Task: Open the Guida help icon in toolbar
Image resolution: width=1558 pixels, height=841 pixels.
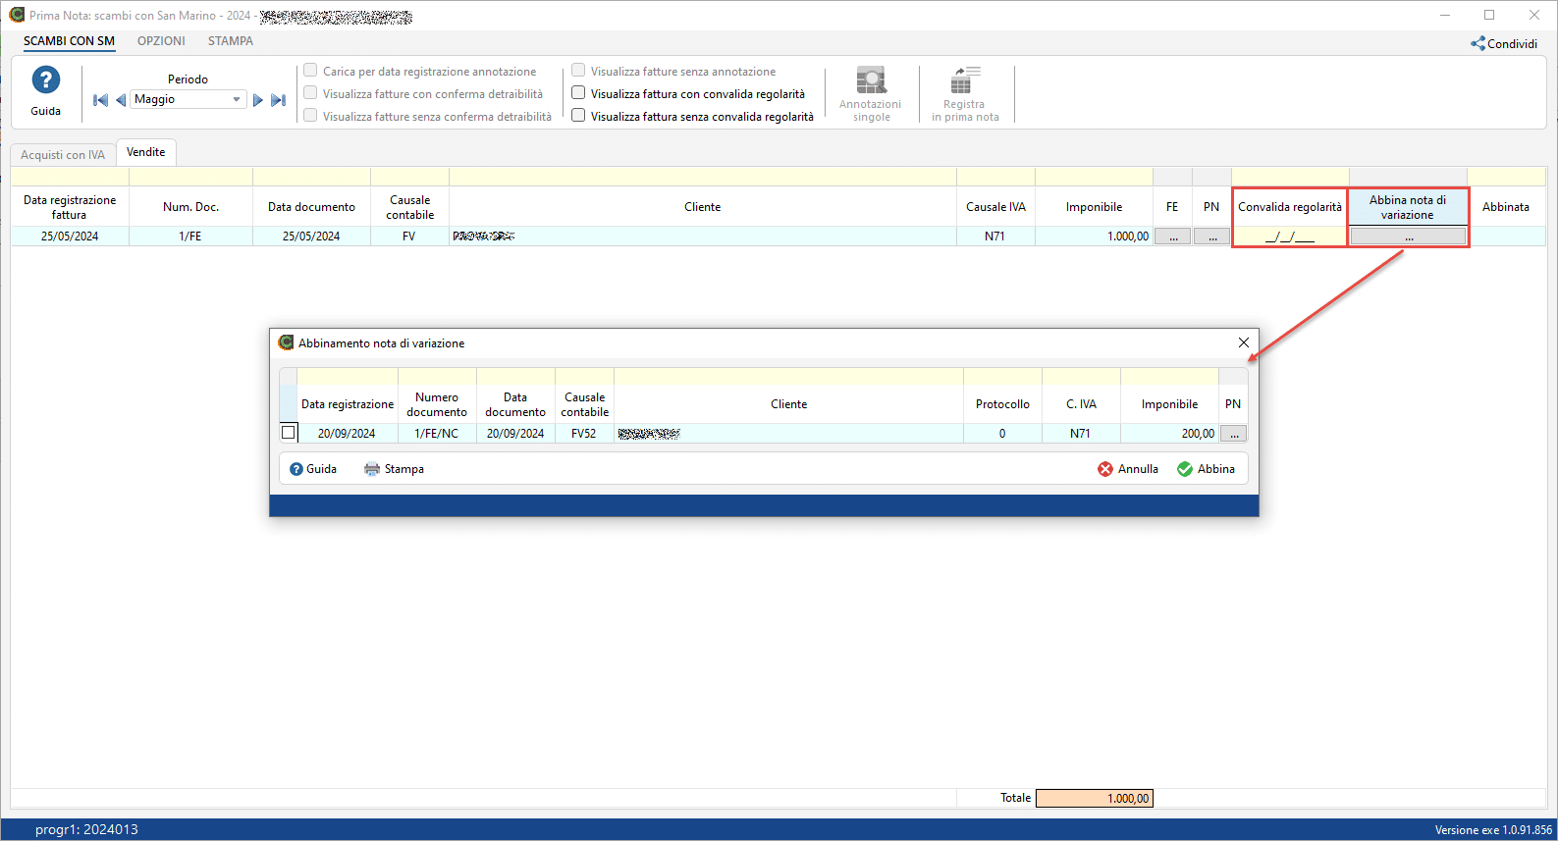Action: click(45, 80)
